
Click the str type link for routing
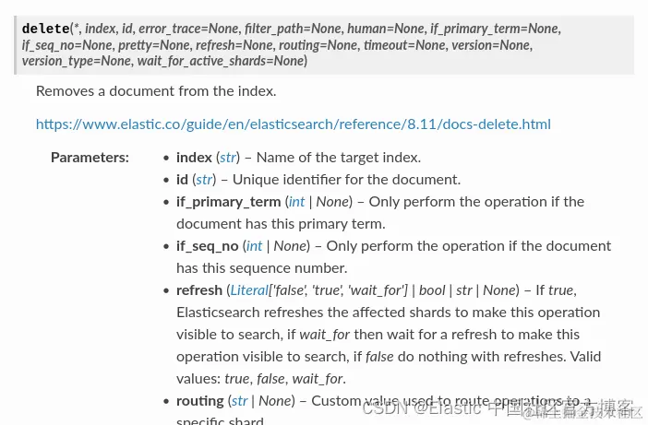coord(239,401)
